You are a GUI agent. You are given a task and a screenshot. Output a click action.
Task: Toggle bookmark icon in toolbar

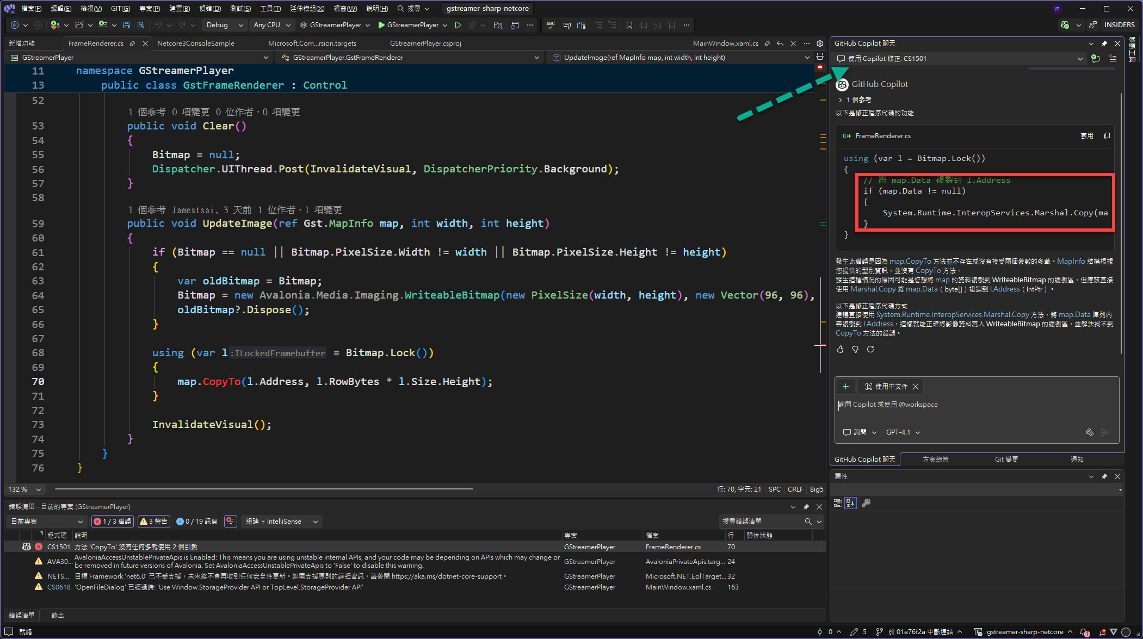pyautogui.click(x=629, y=25)
